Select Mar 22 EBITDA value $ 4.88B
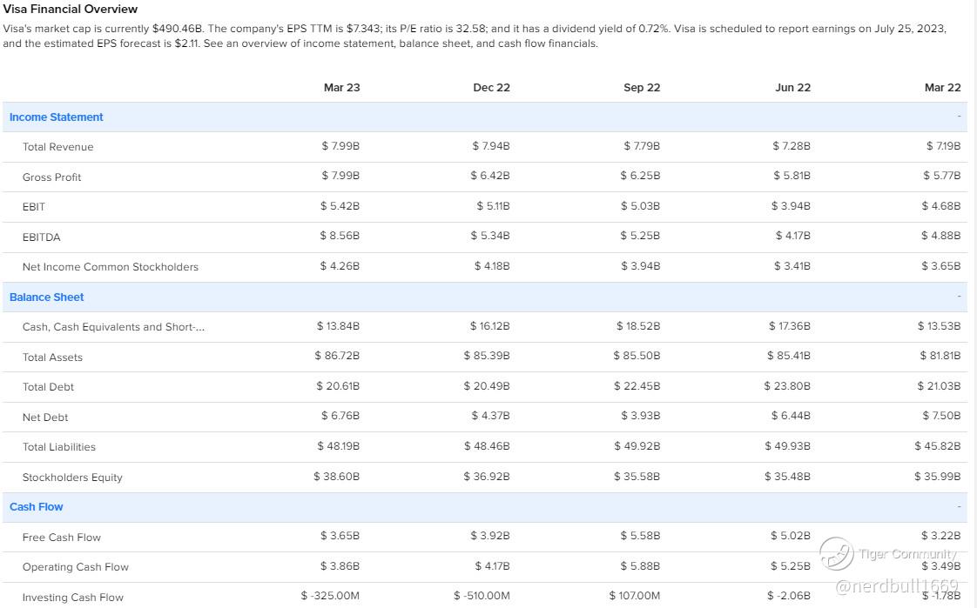Image resolution: width=977 pixels, height=608 pixels. point(940,236)
